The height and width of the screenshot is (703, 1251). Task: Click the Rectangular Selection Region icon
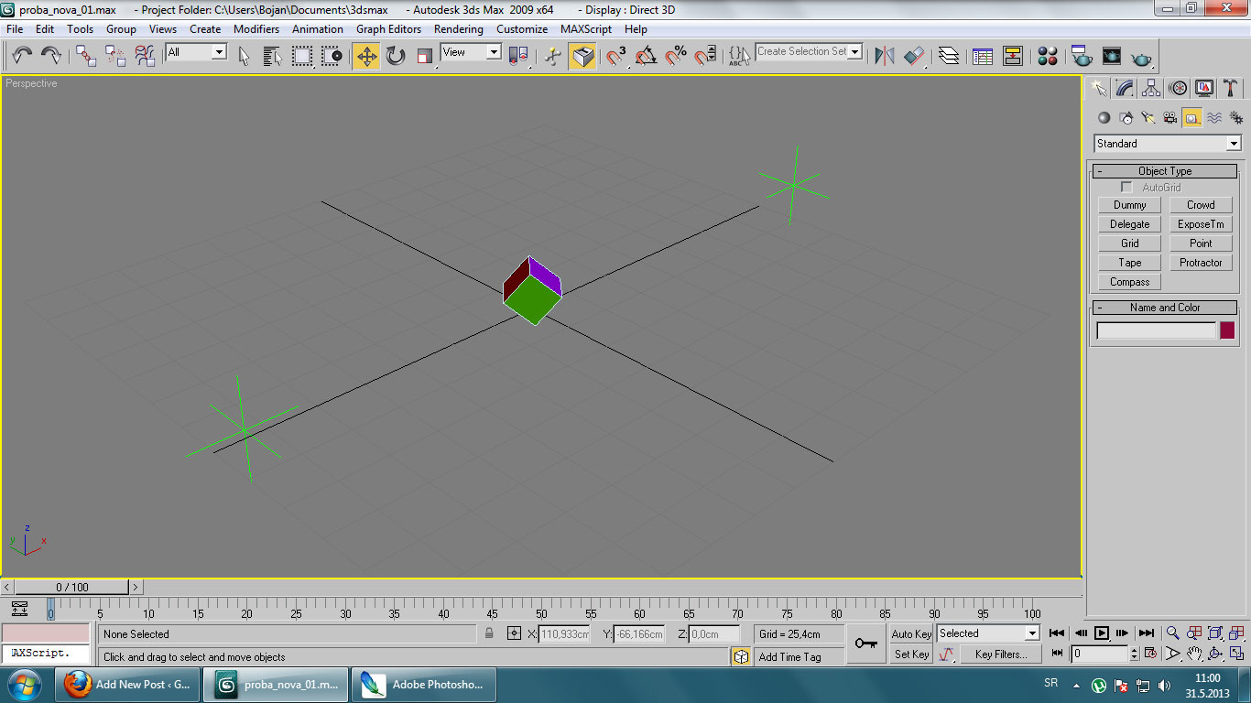(302, 56)
